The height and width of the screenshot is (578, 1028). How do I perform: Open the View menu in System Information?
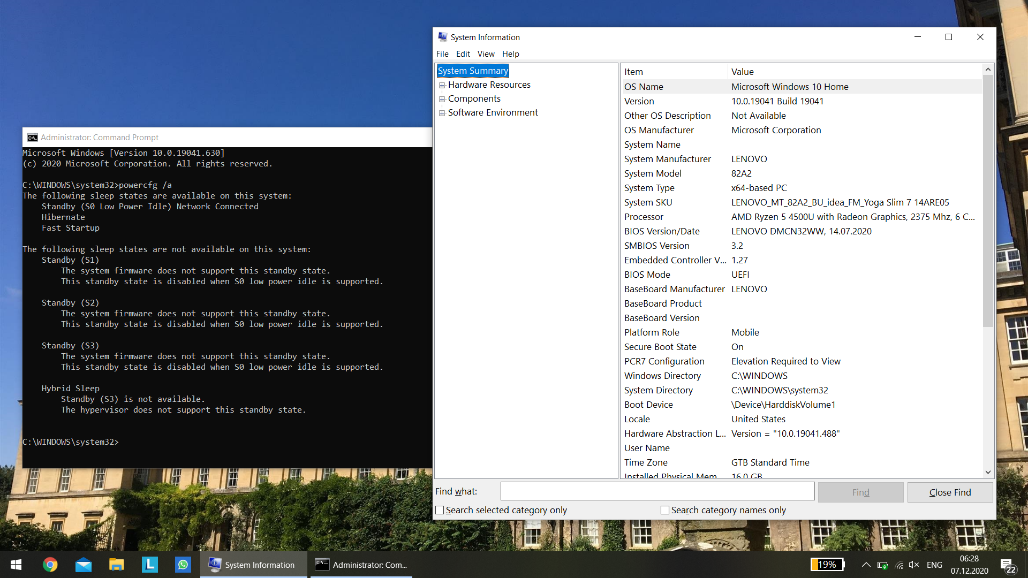point(486,54)
